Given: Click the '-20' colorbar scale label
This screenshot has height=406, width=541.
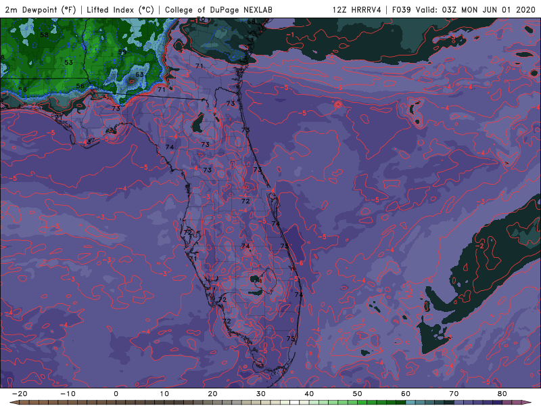Looking at the screenshot, I should tap(20, 394).
